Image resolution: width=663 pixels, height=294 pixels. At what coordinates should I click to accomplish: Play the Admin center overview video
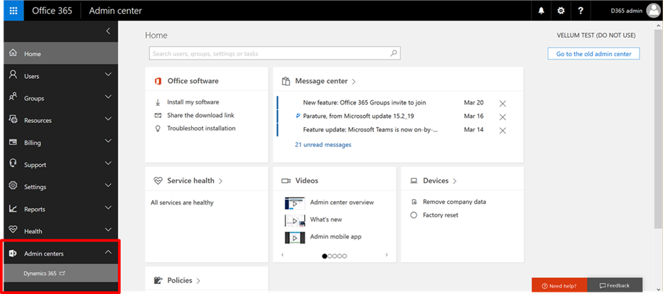pos(295,203)
